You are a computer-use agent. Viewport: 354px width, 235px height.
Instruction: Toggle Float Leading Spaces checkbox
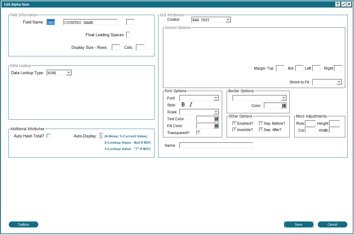tap(128, 35)
